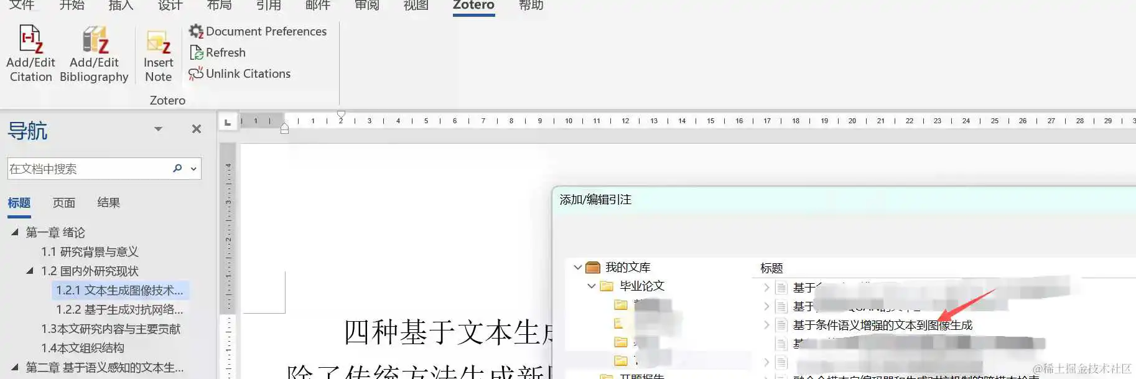Expand the 基于条件语义增强 item arrow

[x=766, y=325]
